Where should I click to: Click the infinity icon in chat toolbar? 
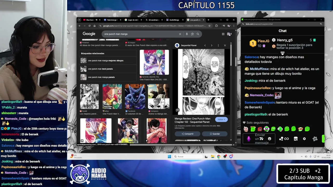click(286, 139)
